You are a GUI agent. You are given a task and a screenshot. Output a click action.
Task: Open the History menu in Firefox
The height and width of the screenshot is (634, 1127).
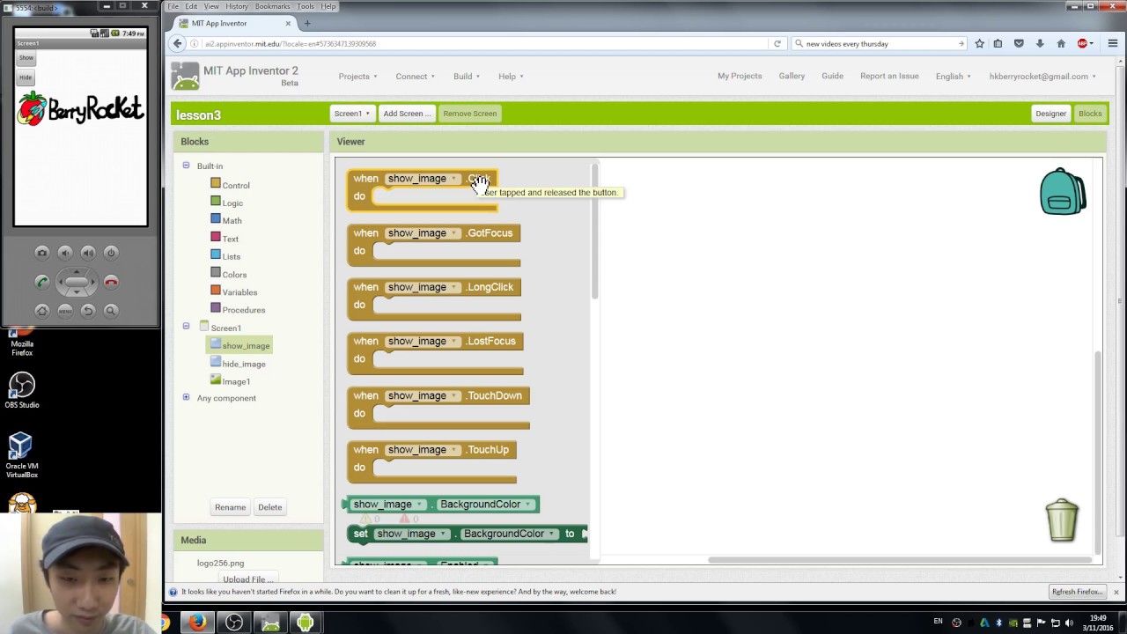tap(237, 6)
